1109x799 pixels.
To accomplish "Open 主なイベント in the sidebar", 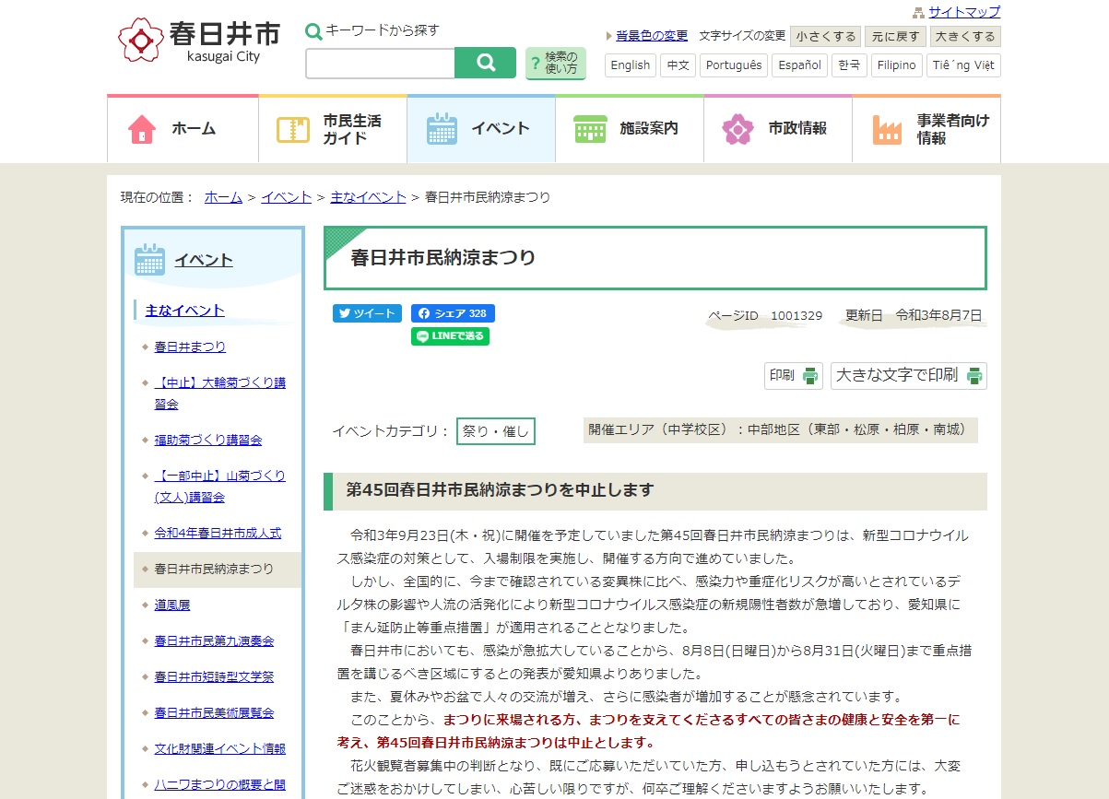I will [x=185, y=311].
